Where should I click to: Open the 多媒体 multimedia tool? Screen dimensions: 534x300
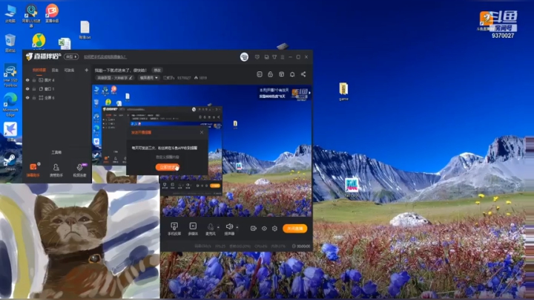click(x=193, y=229)
